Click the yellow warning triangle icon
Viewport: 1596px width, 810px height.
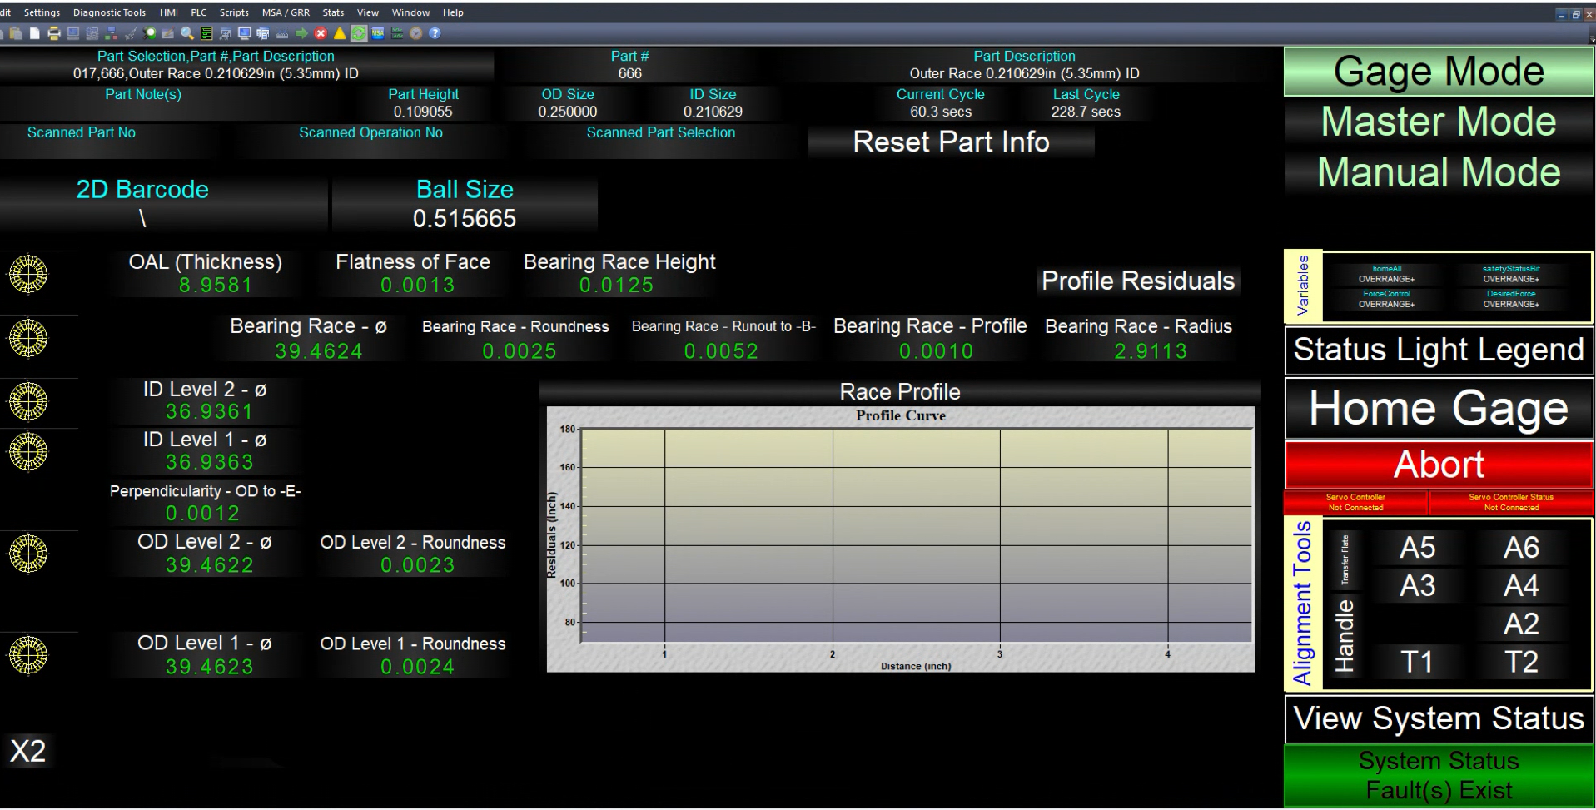point(340,33)
